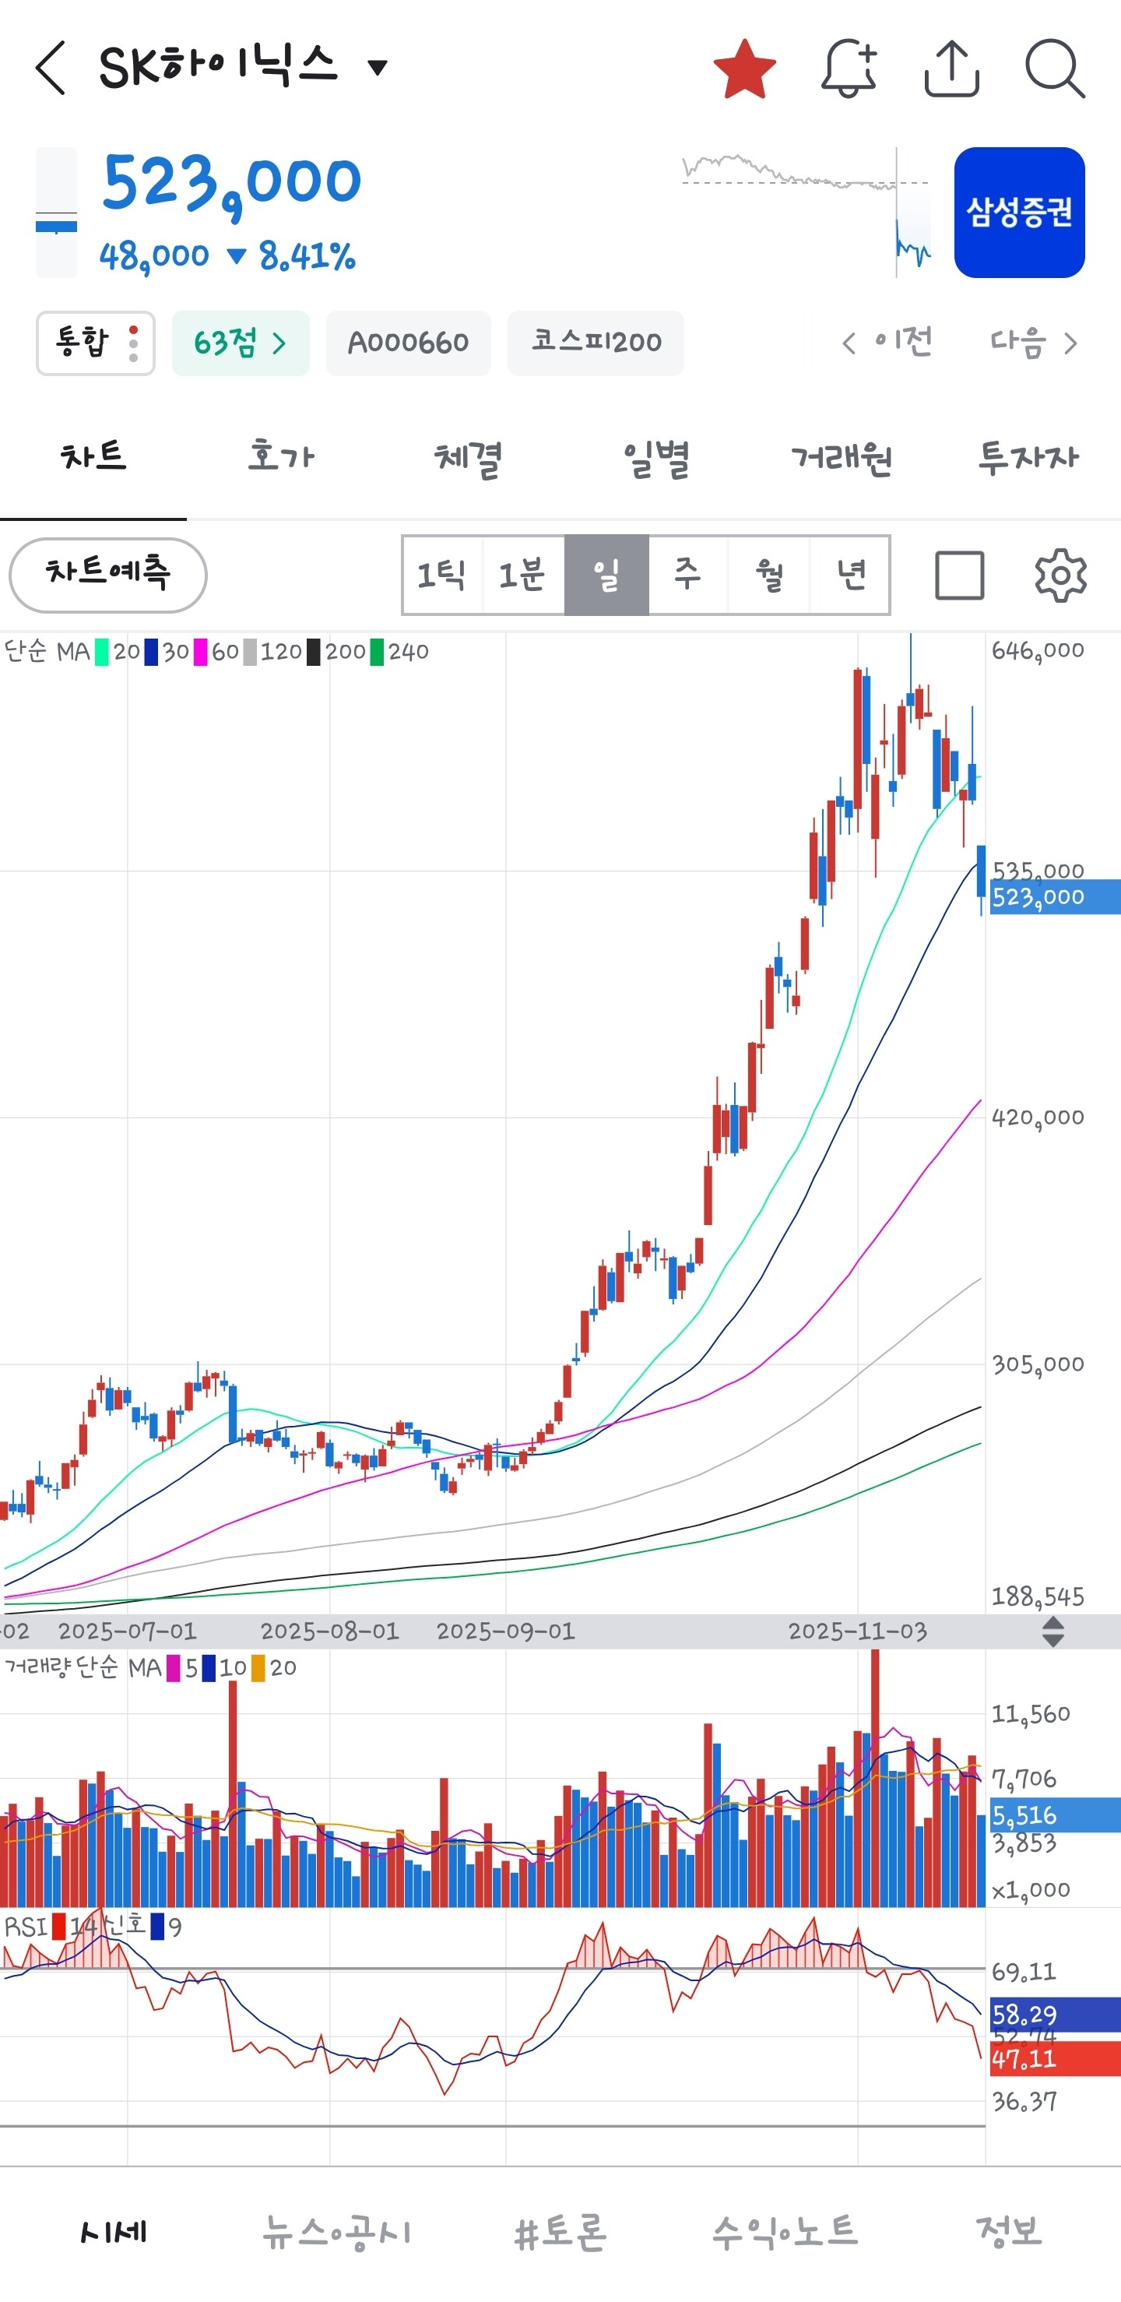Open the 통합 exchange selector
Image resolution: width=1121 pixels, height=2302 pixels.
96,343
